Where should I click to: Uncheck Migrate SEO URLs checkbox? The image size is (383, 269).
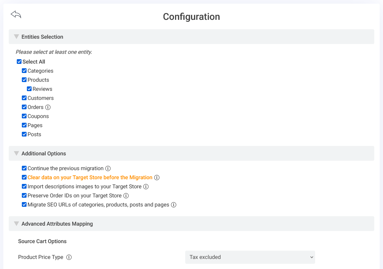click(x=24, y=204)
